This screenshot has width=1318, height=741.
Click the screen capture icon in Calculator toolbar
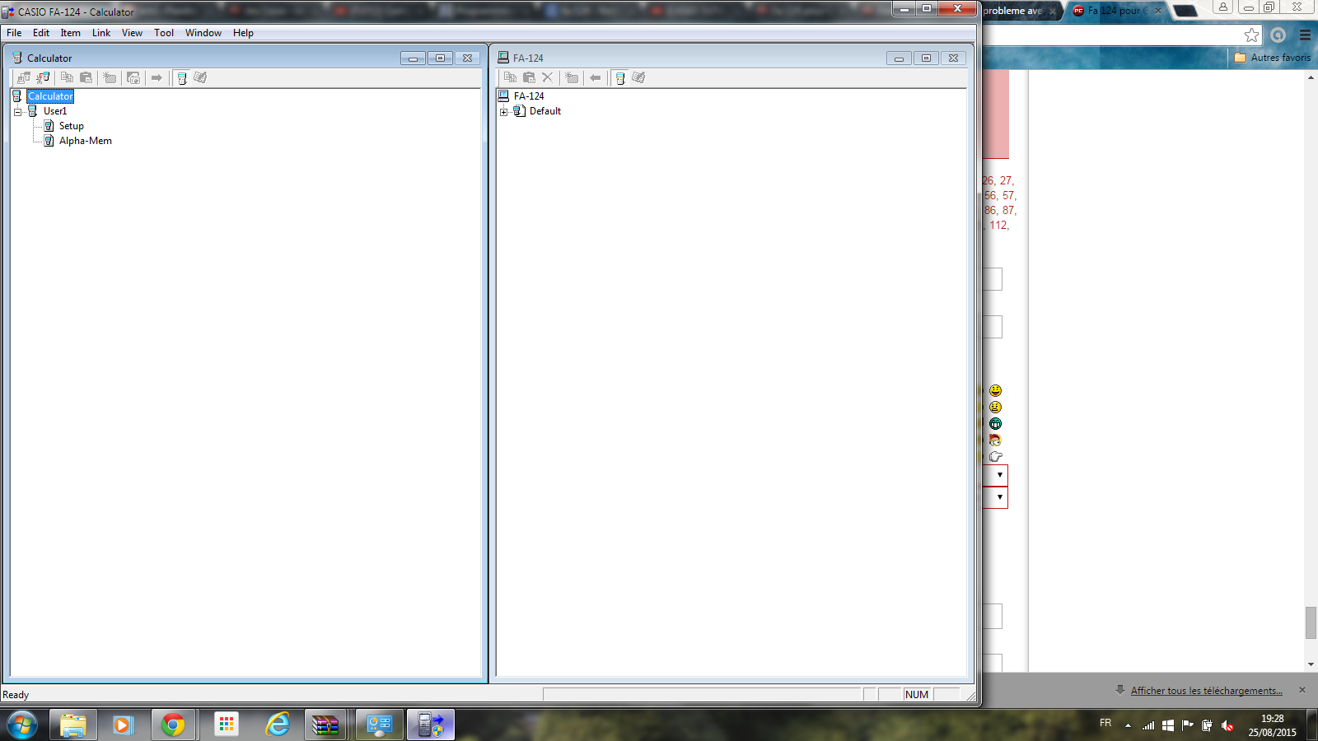point(133,77)
